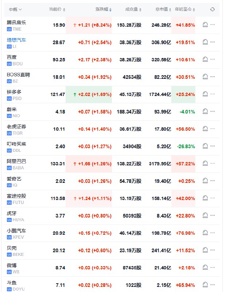Click 爱奇艺 price 2.02
The image size is (230, 292).
point(60,181)
